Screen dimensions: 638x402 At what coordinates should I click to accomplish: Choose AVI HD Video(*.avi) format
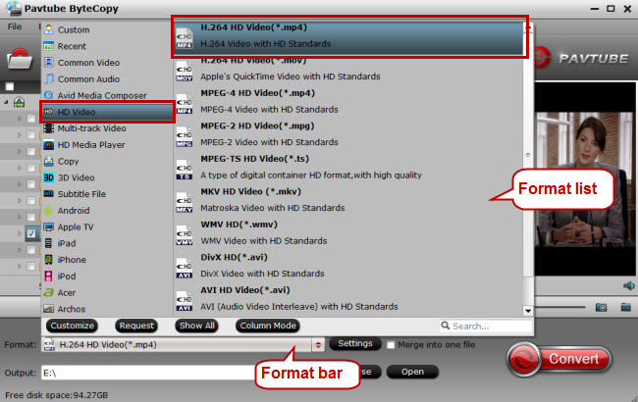349,299
